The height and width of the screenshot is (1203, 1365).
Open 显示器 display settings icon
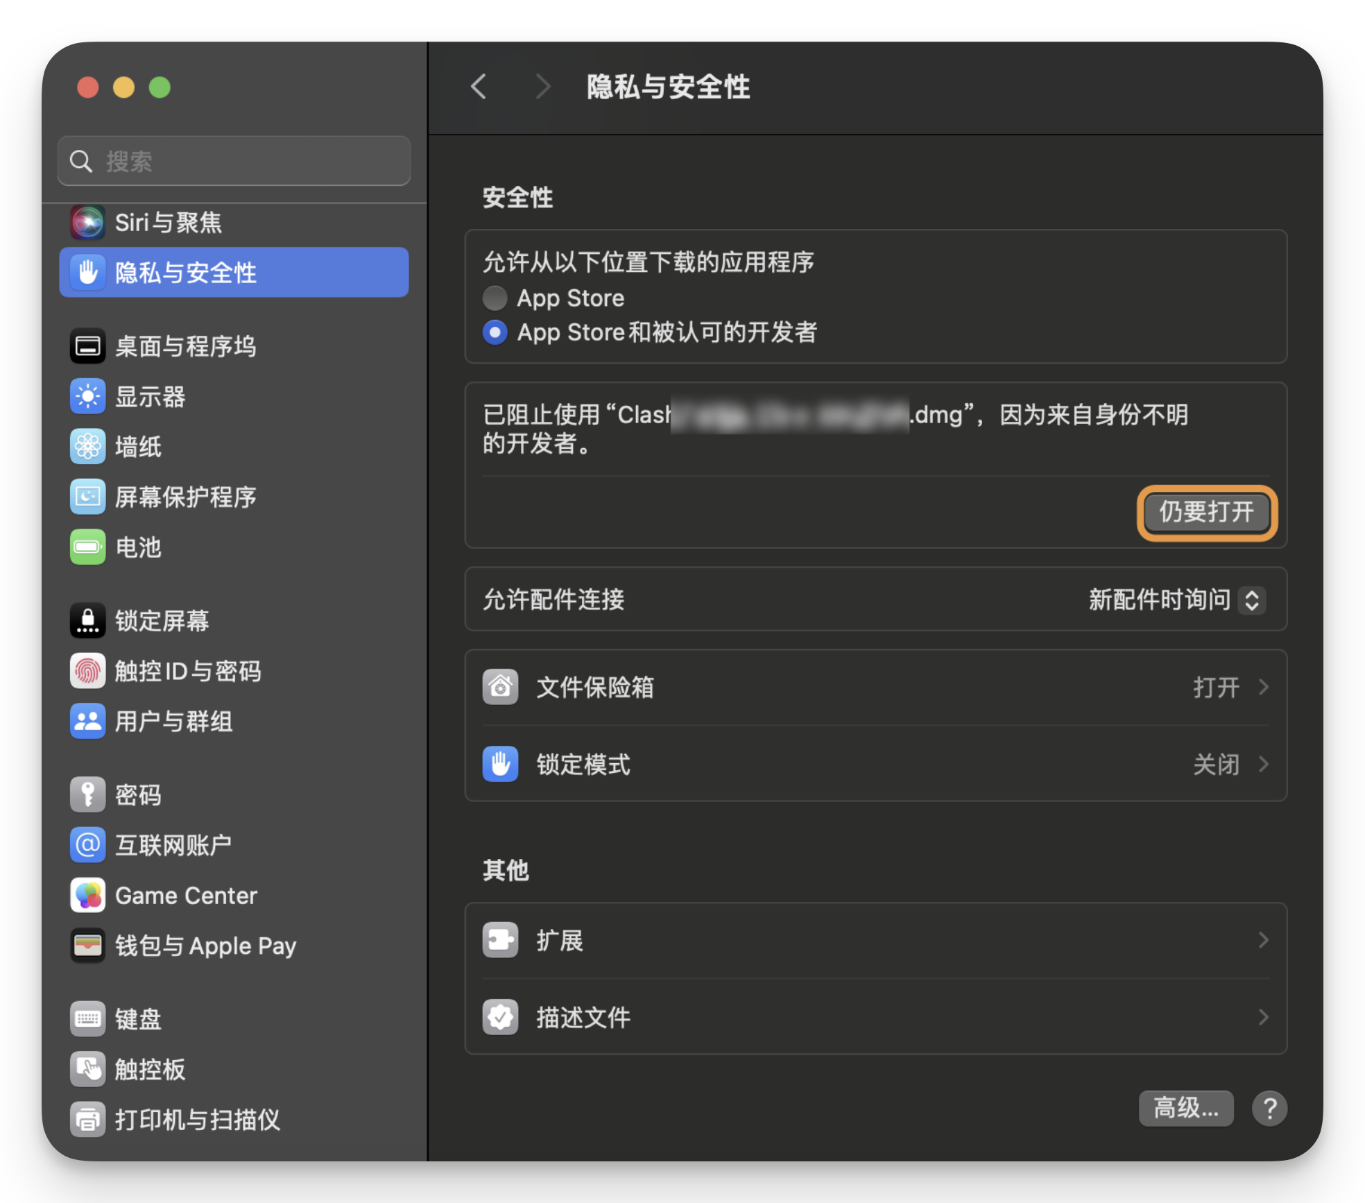point(88,396)
